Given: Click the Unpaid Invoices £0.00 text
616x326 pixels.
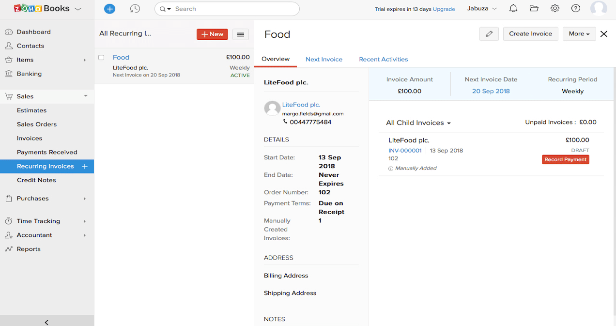Looking at the screenshot, I should point(561,122).
